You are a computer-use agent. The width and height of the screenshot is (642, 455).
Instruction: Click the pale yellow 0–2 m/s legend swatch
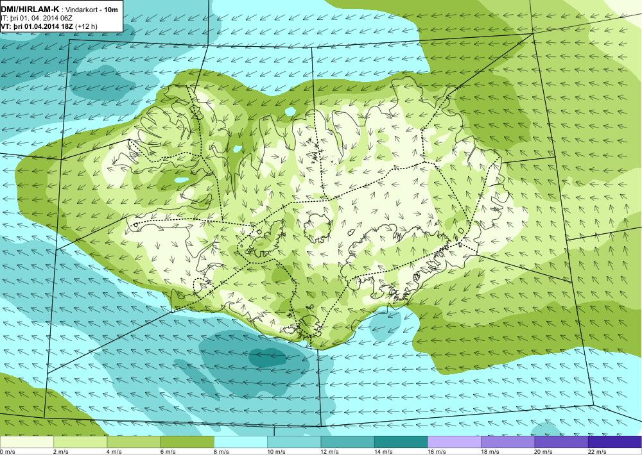(26, 442)
